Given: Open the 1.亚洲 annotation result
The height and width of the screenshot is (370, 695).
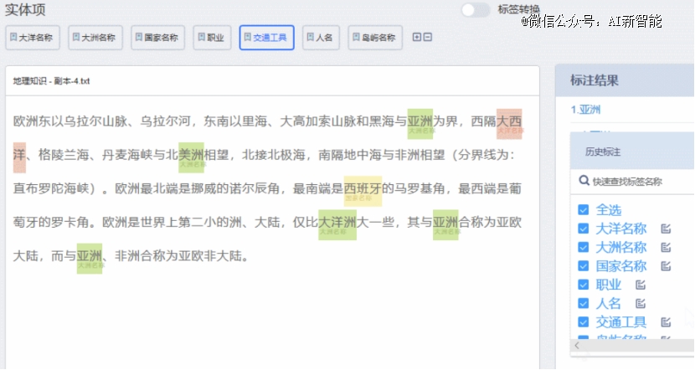Looking at the screenshot, I should [x=585, y=110].
